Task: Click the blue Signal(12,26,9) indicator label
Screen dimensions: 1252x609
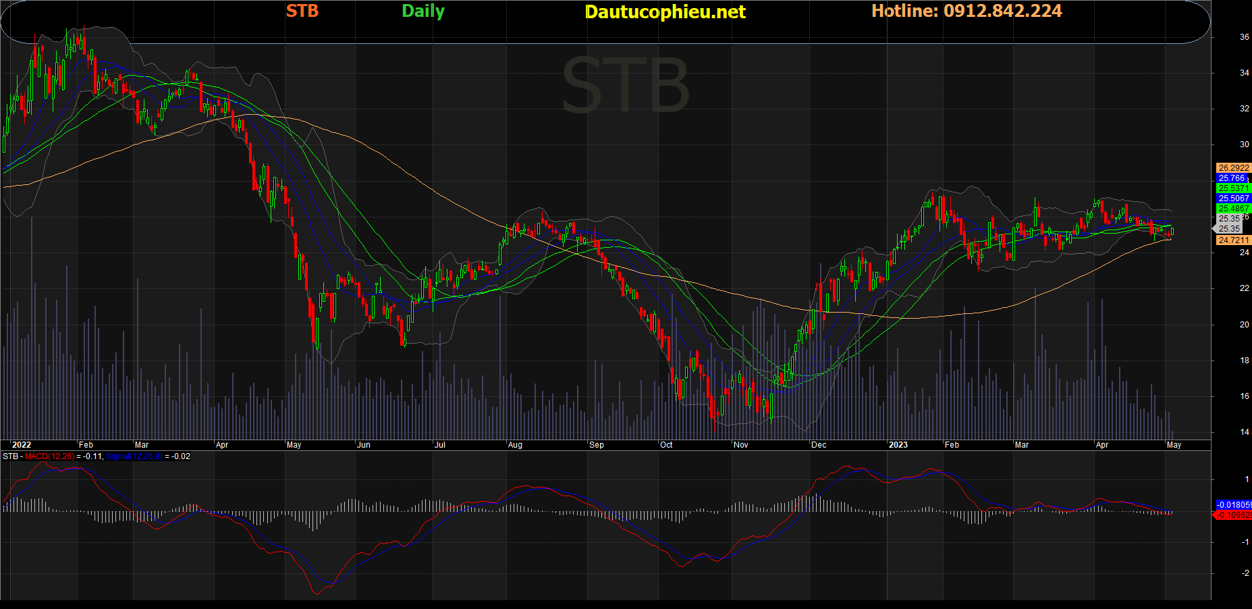Action: tap(134, 457)
